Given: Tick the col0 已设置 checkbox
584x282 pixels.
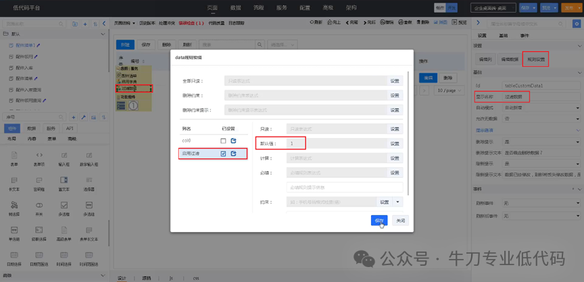Looking at the screenshot, I should click(x=223, y=141).
